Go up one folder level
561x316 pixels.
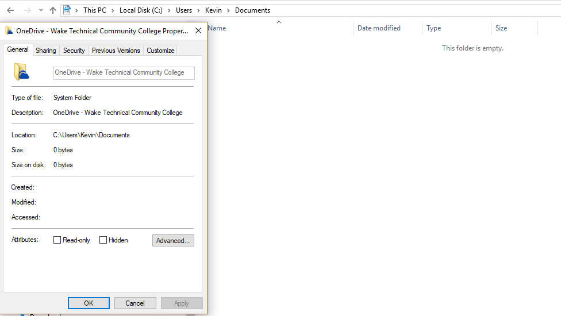(53, 10)
